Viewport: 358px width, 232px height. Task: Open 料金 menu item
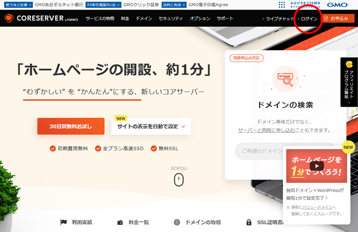pos(125,18)
